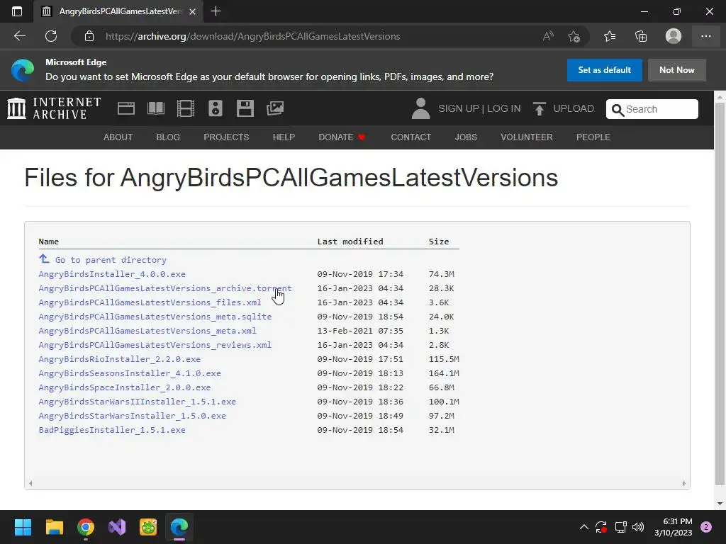
Task: Open the VOLUNTEER menu item
Action: [x=527, y=137]
